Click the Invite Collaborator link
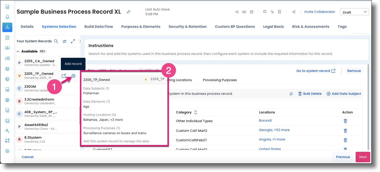380x172 pixels. coord(319,12)
